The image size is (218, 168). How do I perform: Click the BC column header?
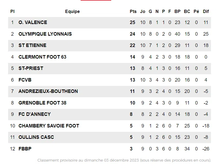point(187,11)
